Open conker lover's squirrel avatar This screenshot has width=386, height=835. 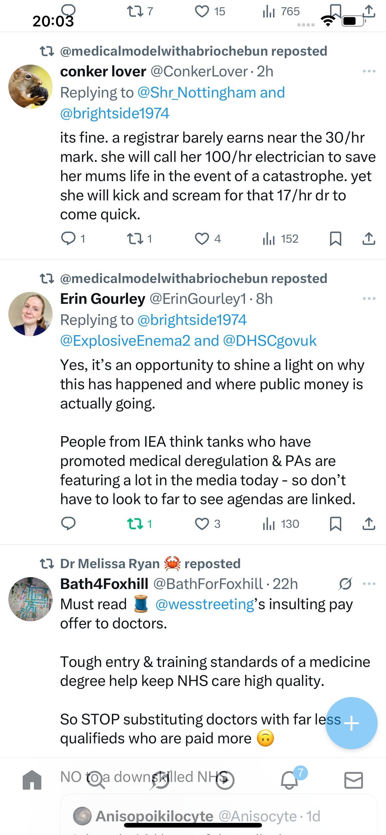(30, 87)
